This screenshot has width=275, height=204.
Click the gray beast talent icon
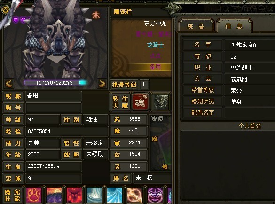point(161,102)
